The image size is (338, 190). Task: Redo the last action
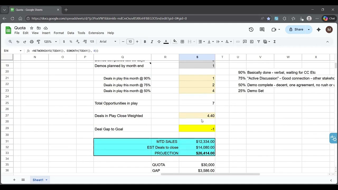[x=25, y=42]
